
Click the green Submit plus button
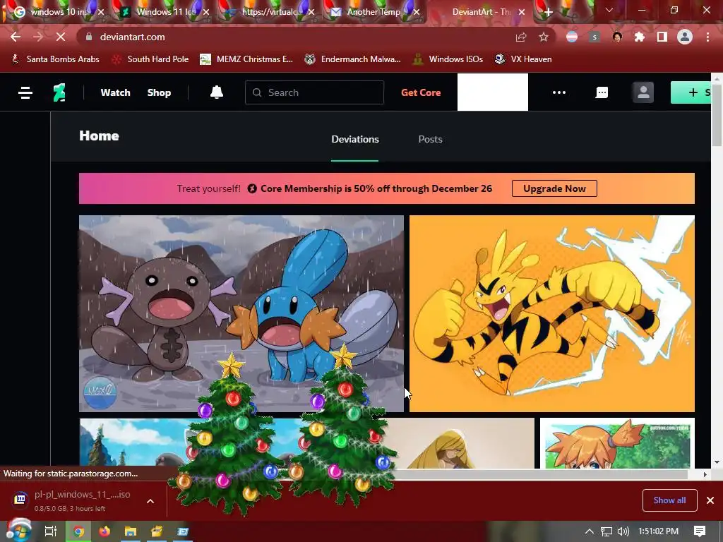point(691,92)
